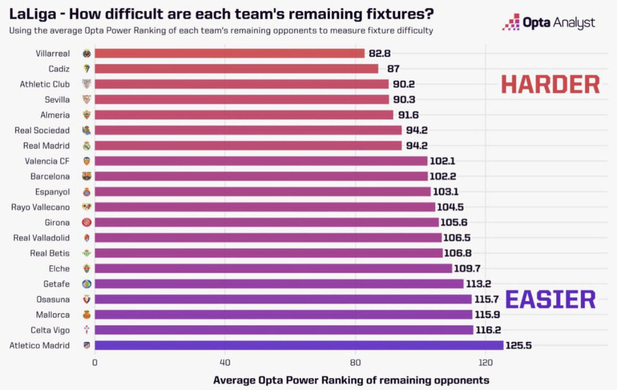Click the Villarreal 82.8 bar

(230, 54)
